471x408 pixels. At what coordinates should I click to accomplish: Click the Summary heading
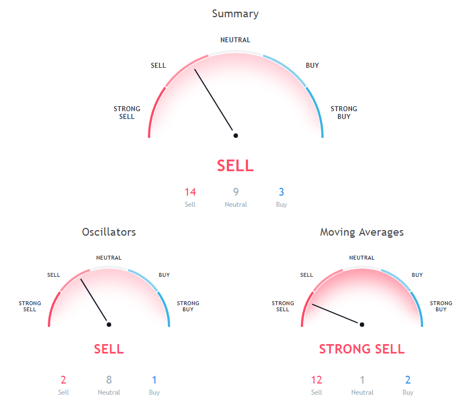[x=235, y=14]
